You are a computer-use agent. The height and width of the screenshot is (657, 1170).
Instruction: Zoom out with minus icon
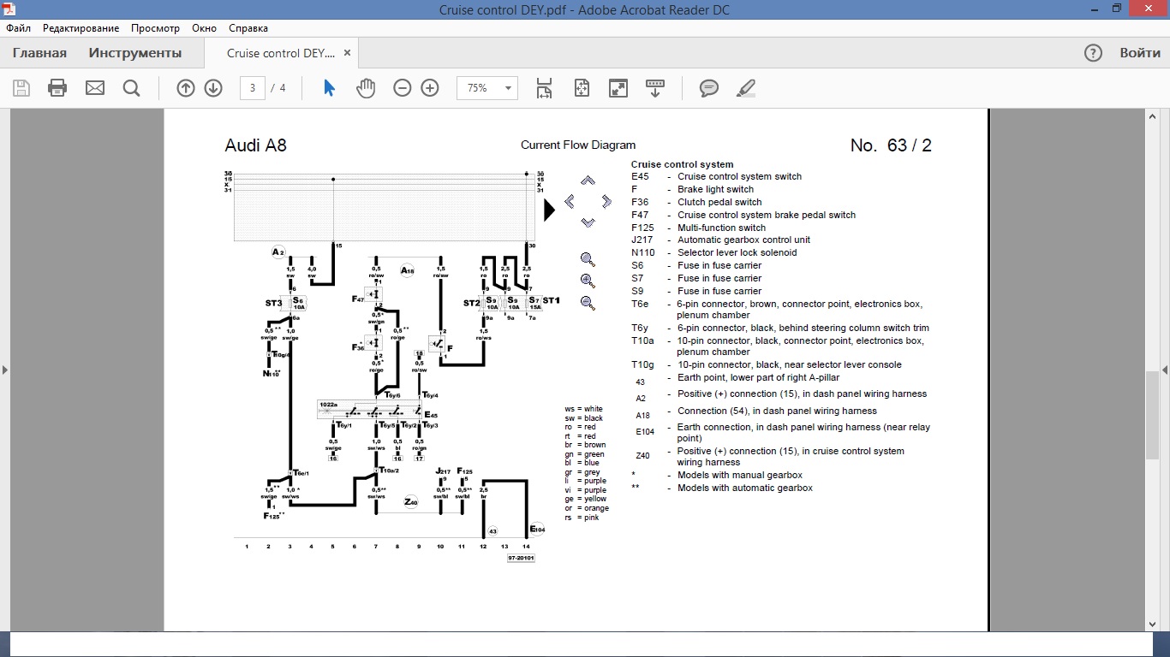[x=402, y=88]
